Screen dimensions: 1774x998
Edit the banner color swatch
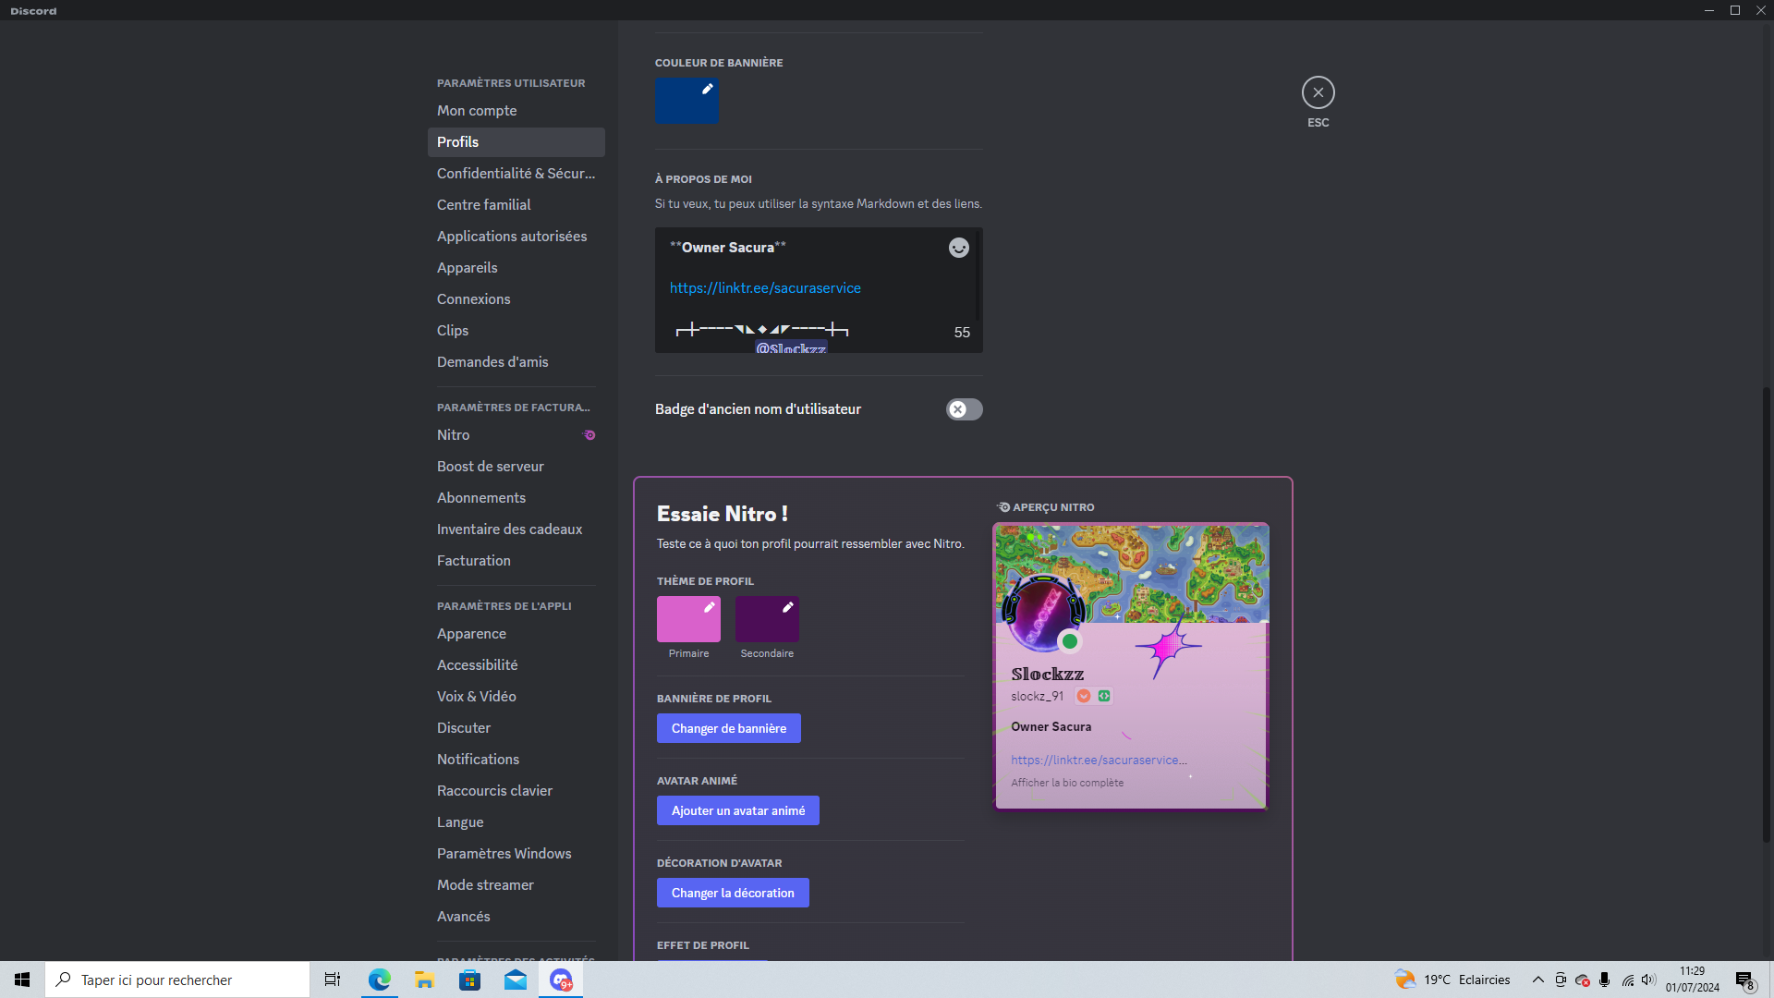click(x=687, y=100)
